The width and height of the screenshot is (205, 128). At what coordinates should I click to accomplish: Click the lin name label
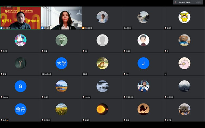click(165, 74)
